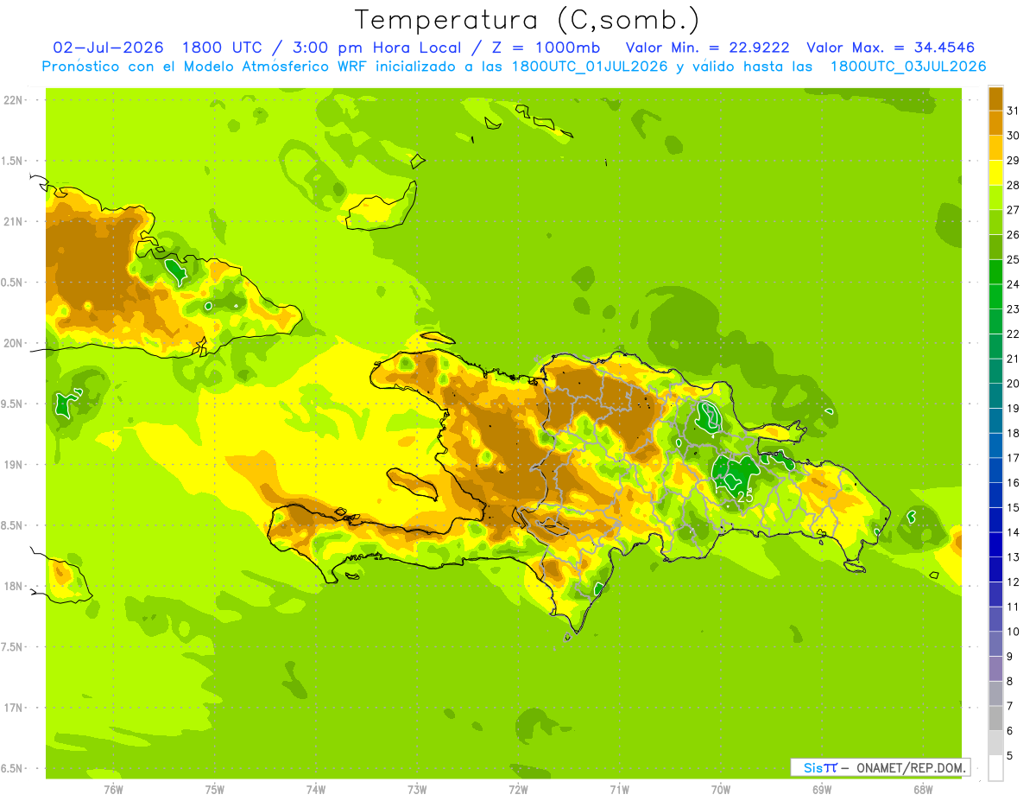The image size is (1036, 801).
Task: Click the '1.5N' latitude label
Action: click(x=12, y=161)
